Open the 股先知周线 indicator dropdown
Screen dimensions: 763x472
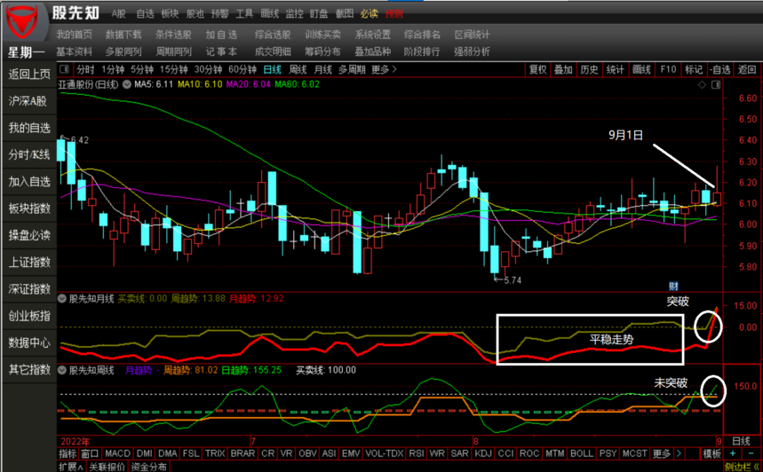coord(62,370)
